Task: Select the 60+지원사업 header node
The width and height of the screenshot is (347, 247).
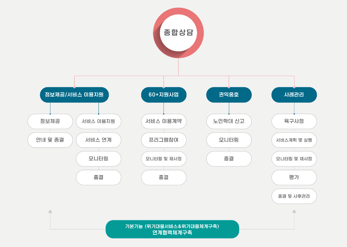Action: pos(164,95)
